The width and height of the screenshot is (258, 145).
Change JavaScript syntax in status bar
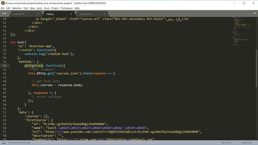tap(246, 143)
